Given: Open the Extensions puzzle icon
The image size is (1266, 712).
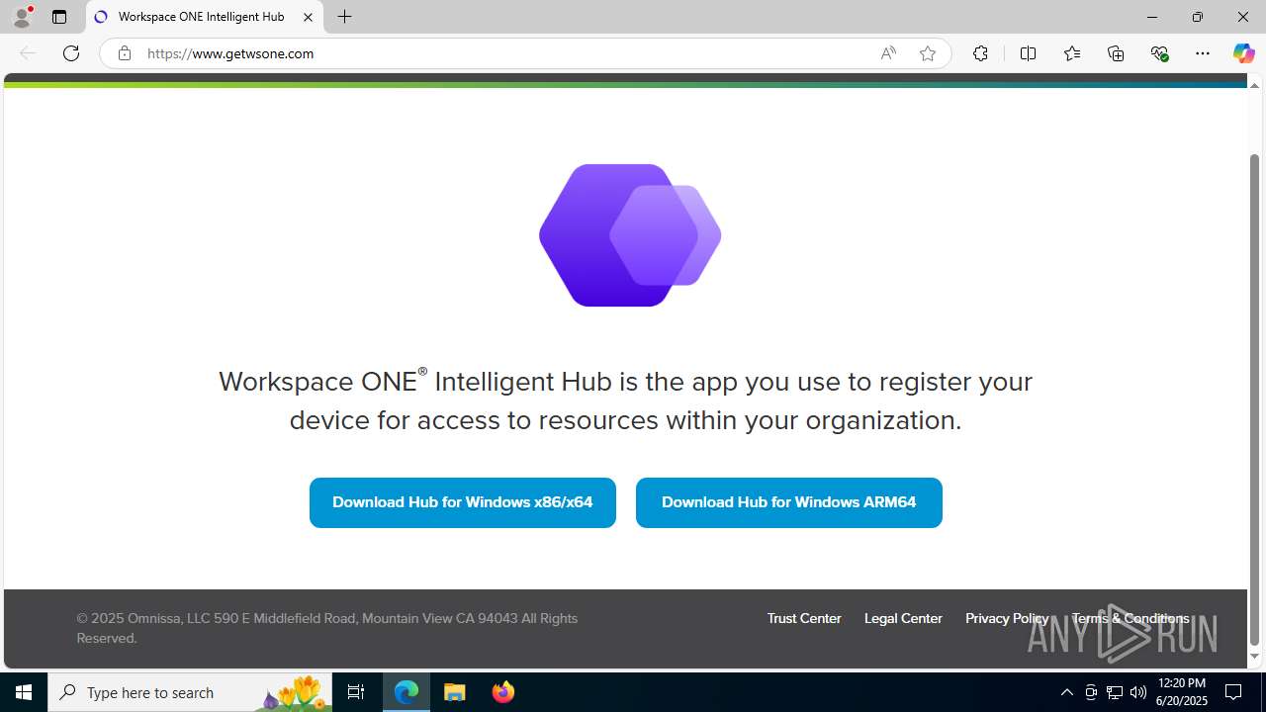Looking at the screenshot, I should tap(980, 53).
